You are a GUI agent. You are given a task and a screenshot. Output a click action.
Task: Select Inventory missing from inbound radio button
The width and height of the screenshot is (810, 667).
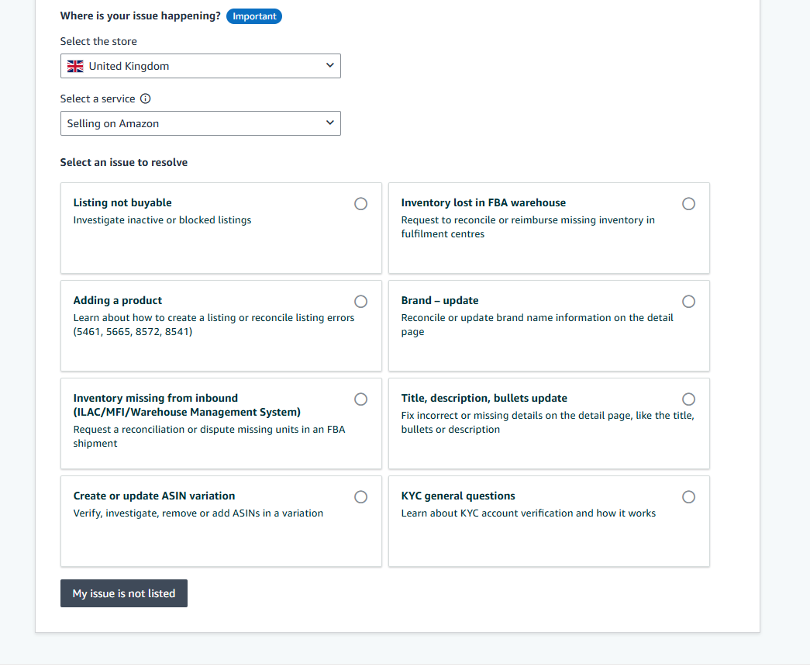(361, 399)
